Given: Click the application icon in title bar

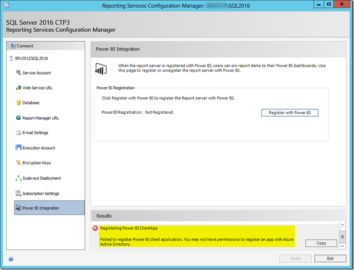Looking at the screenshot, I should 7,5.
